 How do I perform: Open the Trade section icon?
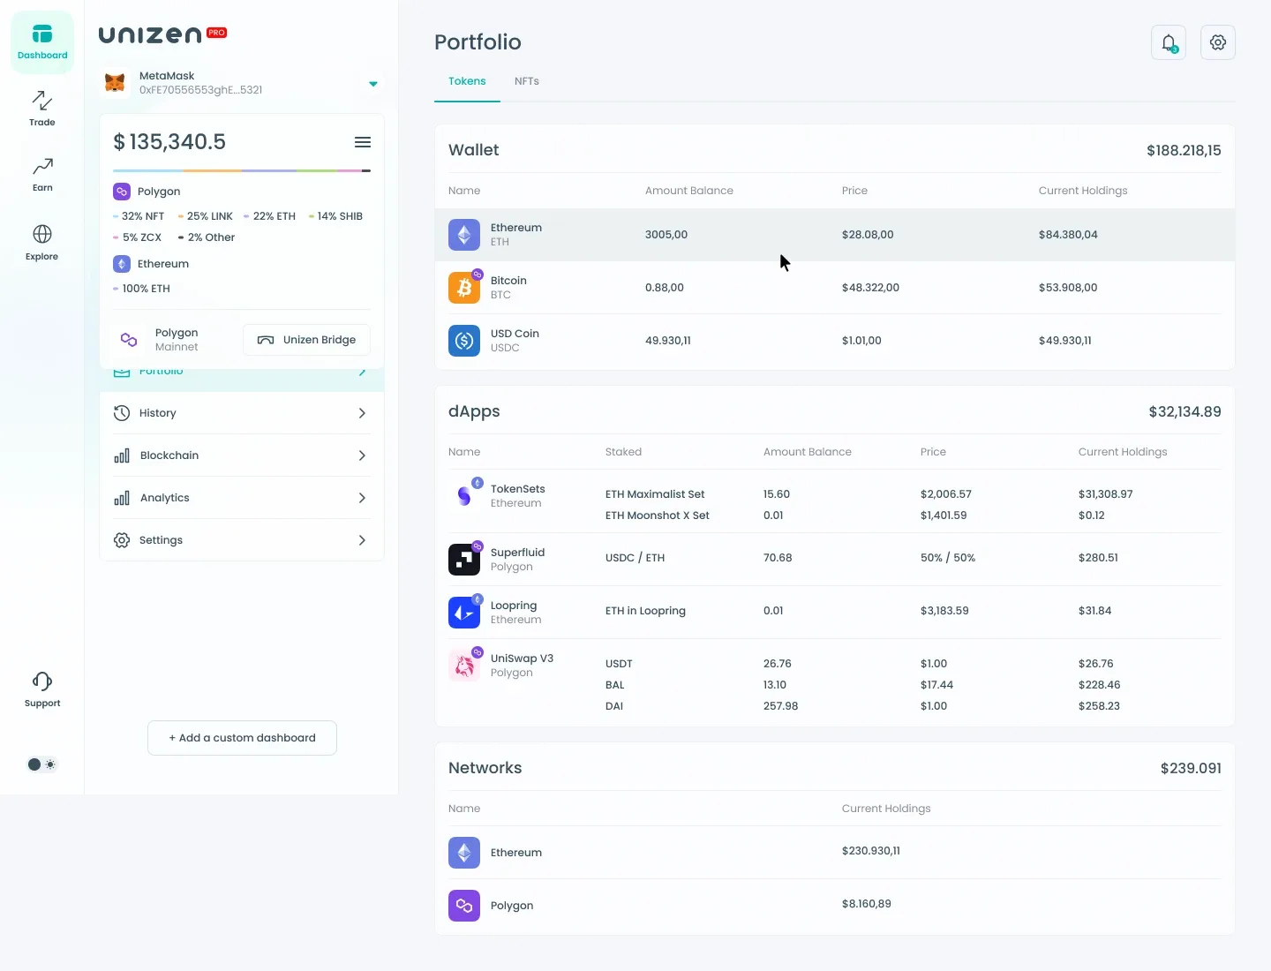coord(42,100)
